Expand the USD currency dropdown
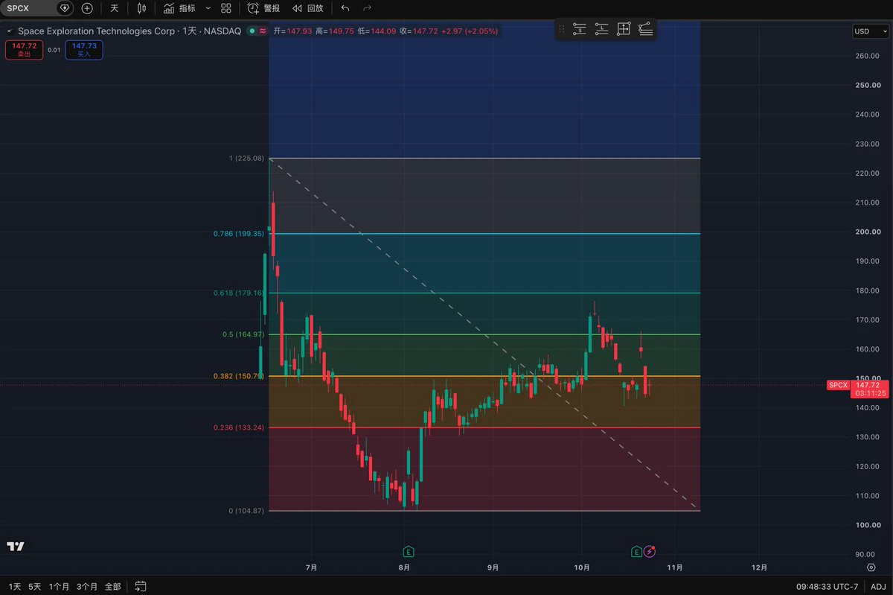Viewport: 893px width, 595px height. tap(871, 31)
